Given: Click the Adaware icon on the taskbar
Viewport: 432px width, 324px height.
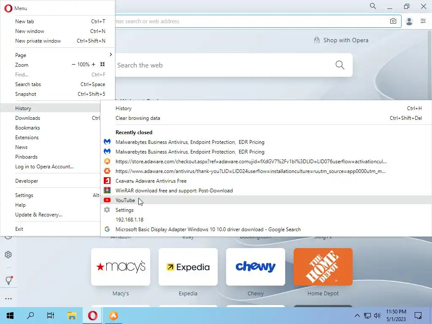Looking at the screenshot, I should coord(113,316).
